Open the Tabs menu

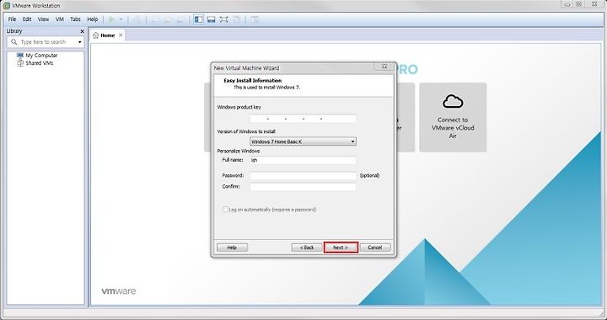[76, 19]
